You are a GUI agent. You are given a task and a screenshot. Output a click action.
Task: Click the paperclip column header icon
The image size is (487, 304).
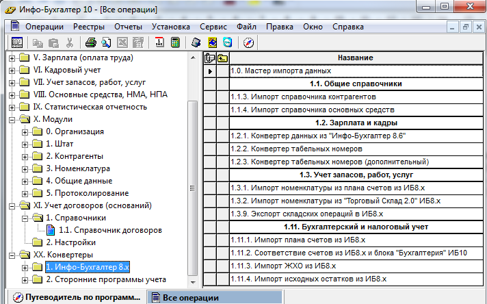pyautogui.click(x=210, y=58)
